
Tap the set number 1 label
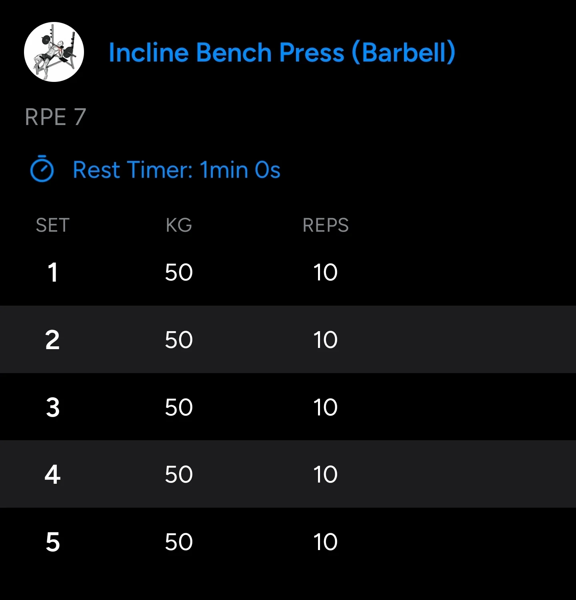tap(52, 272)
